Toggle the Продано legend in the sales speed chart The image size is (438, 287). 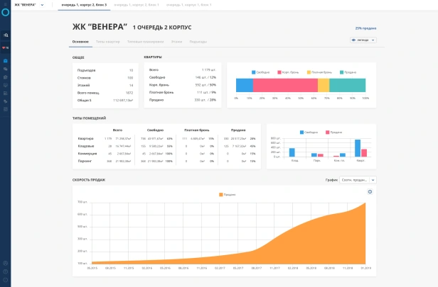tap(226, 194)
